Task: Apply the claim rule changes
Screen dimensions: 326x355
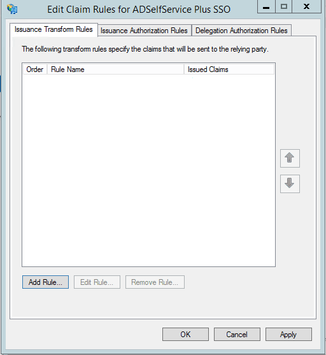Action: [x=288, y=334]
